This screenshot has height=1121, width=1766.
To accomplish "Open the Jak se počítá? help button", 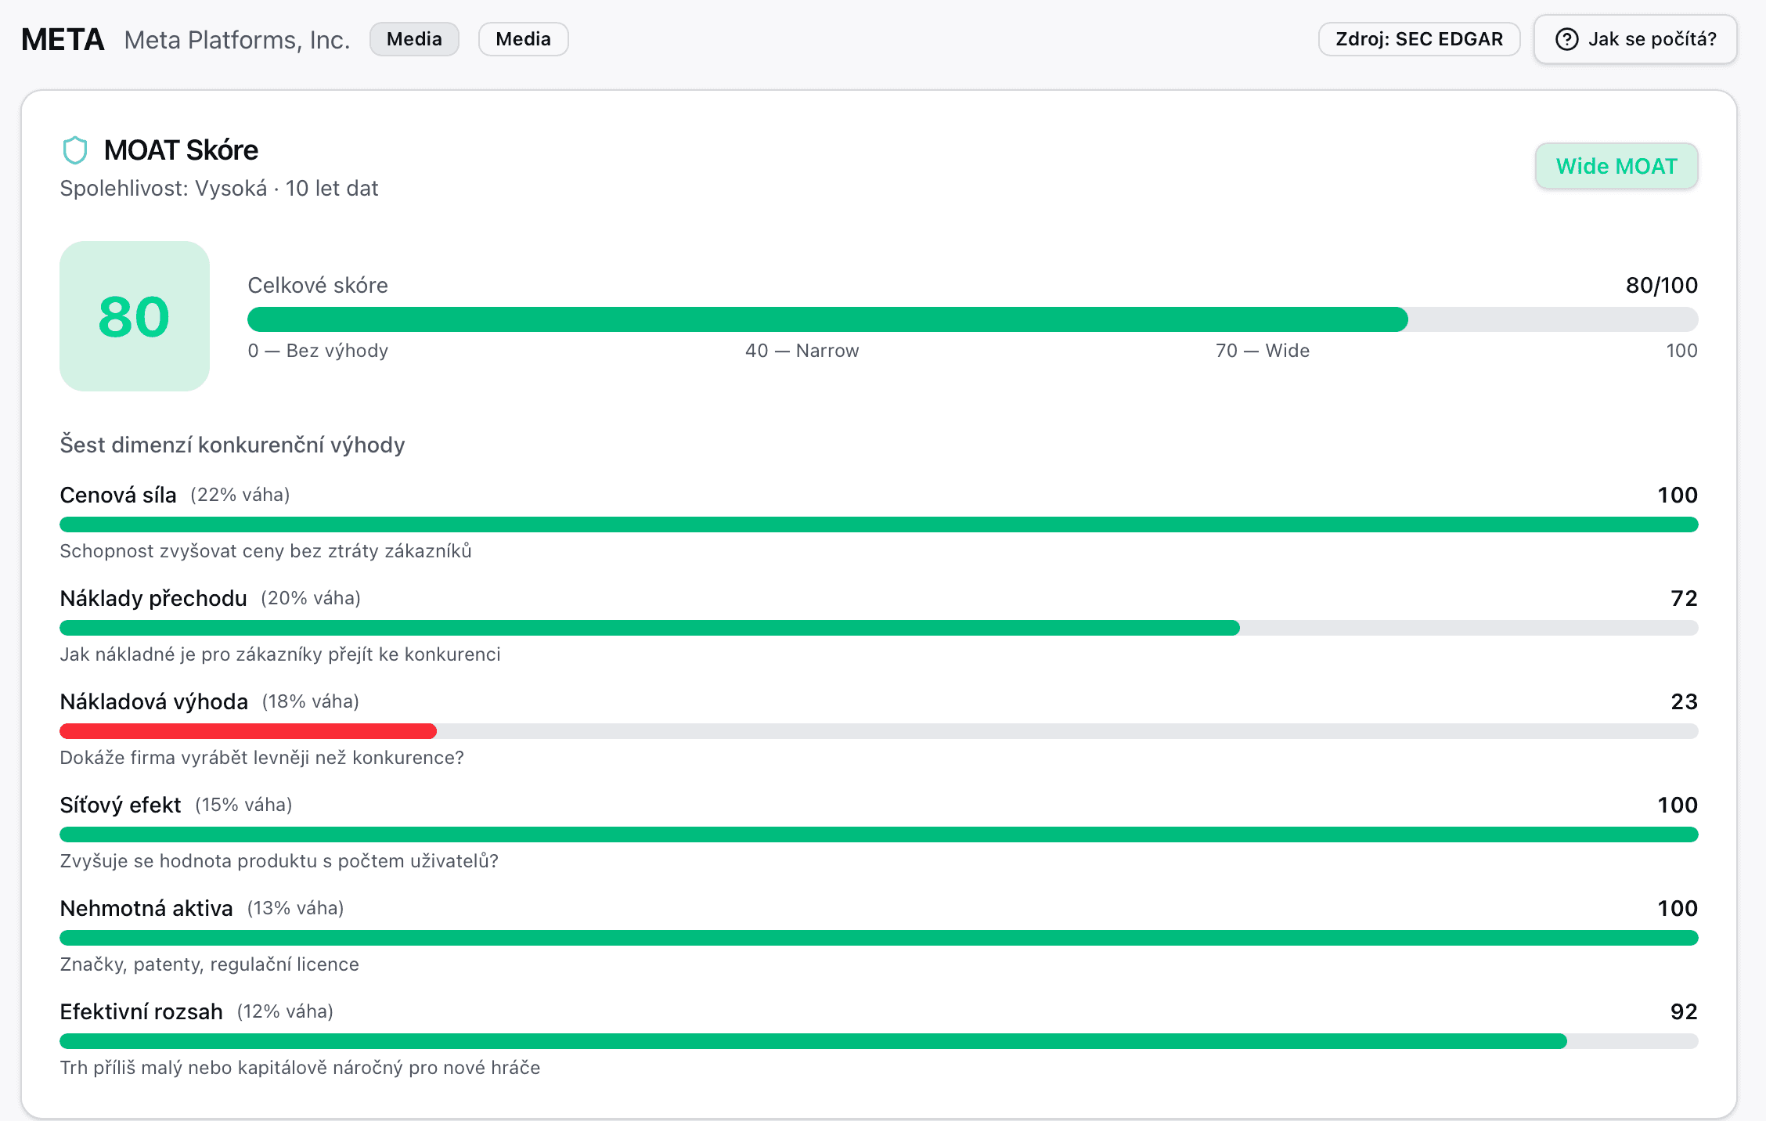I will 1635,39.
